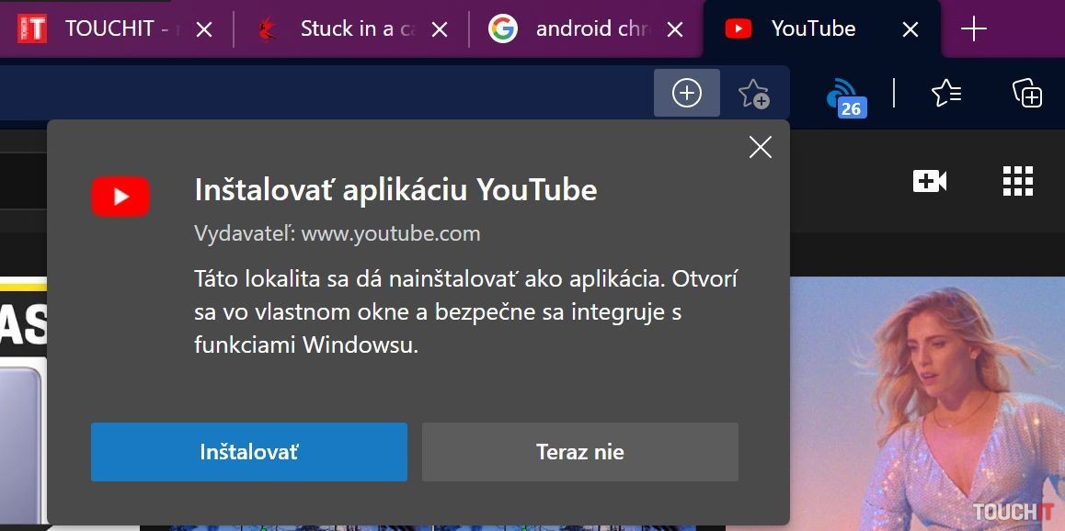The width and height of the screenshot is (1065, 531).
Task: Close the TOUCHIT tab
Action: coord(204,29)
